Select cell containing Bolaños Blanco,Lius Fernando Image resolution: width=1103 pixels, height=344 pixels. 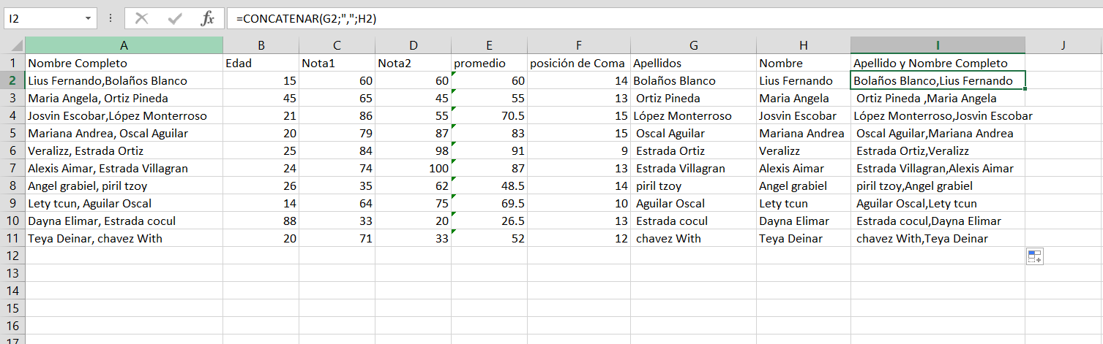938,80
